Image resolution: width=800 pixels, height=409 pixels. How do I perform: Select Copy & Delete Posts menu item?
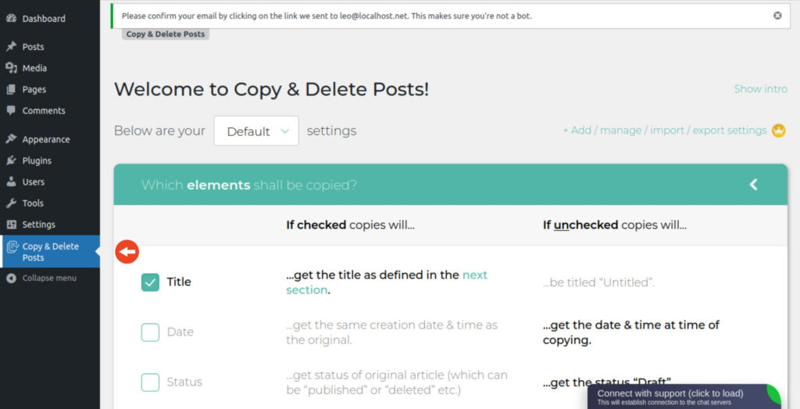click(50, 252)
